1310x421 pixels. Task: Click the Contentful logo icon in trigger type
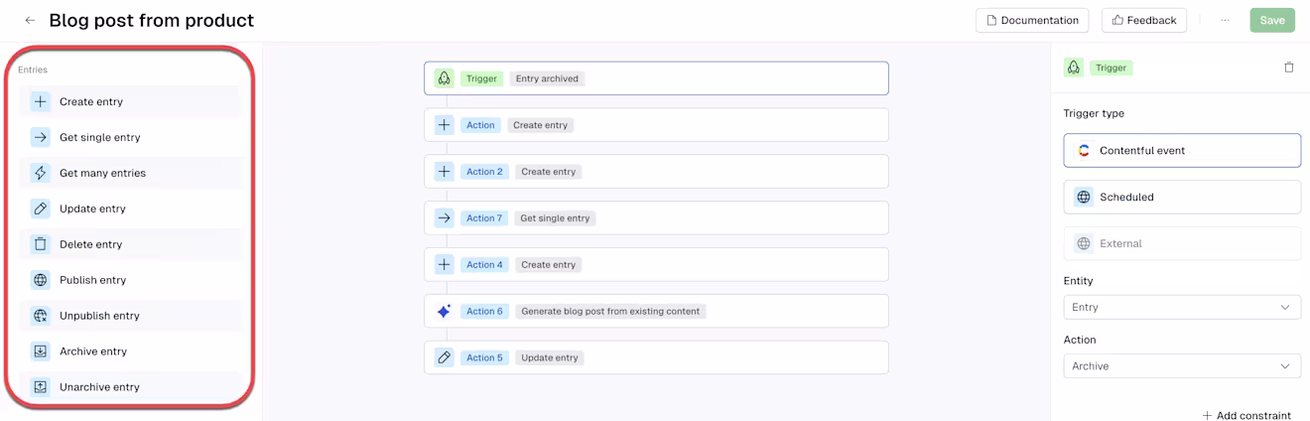pos(1084,151)
